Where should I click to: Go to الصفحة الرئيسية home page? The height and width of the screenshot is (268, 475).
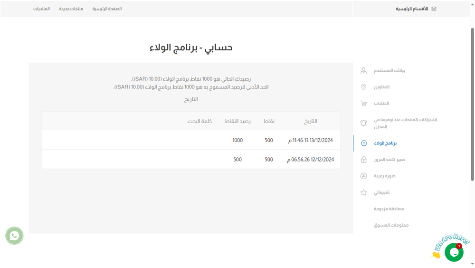pyautogui.click(x=107, y=9)
